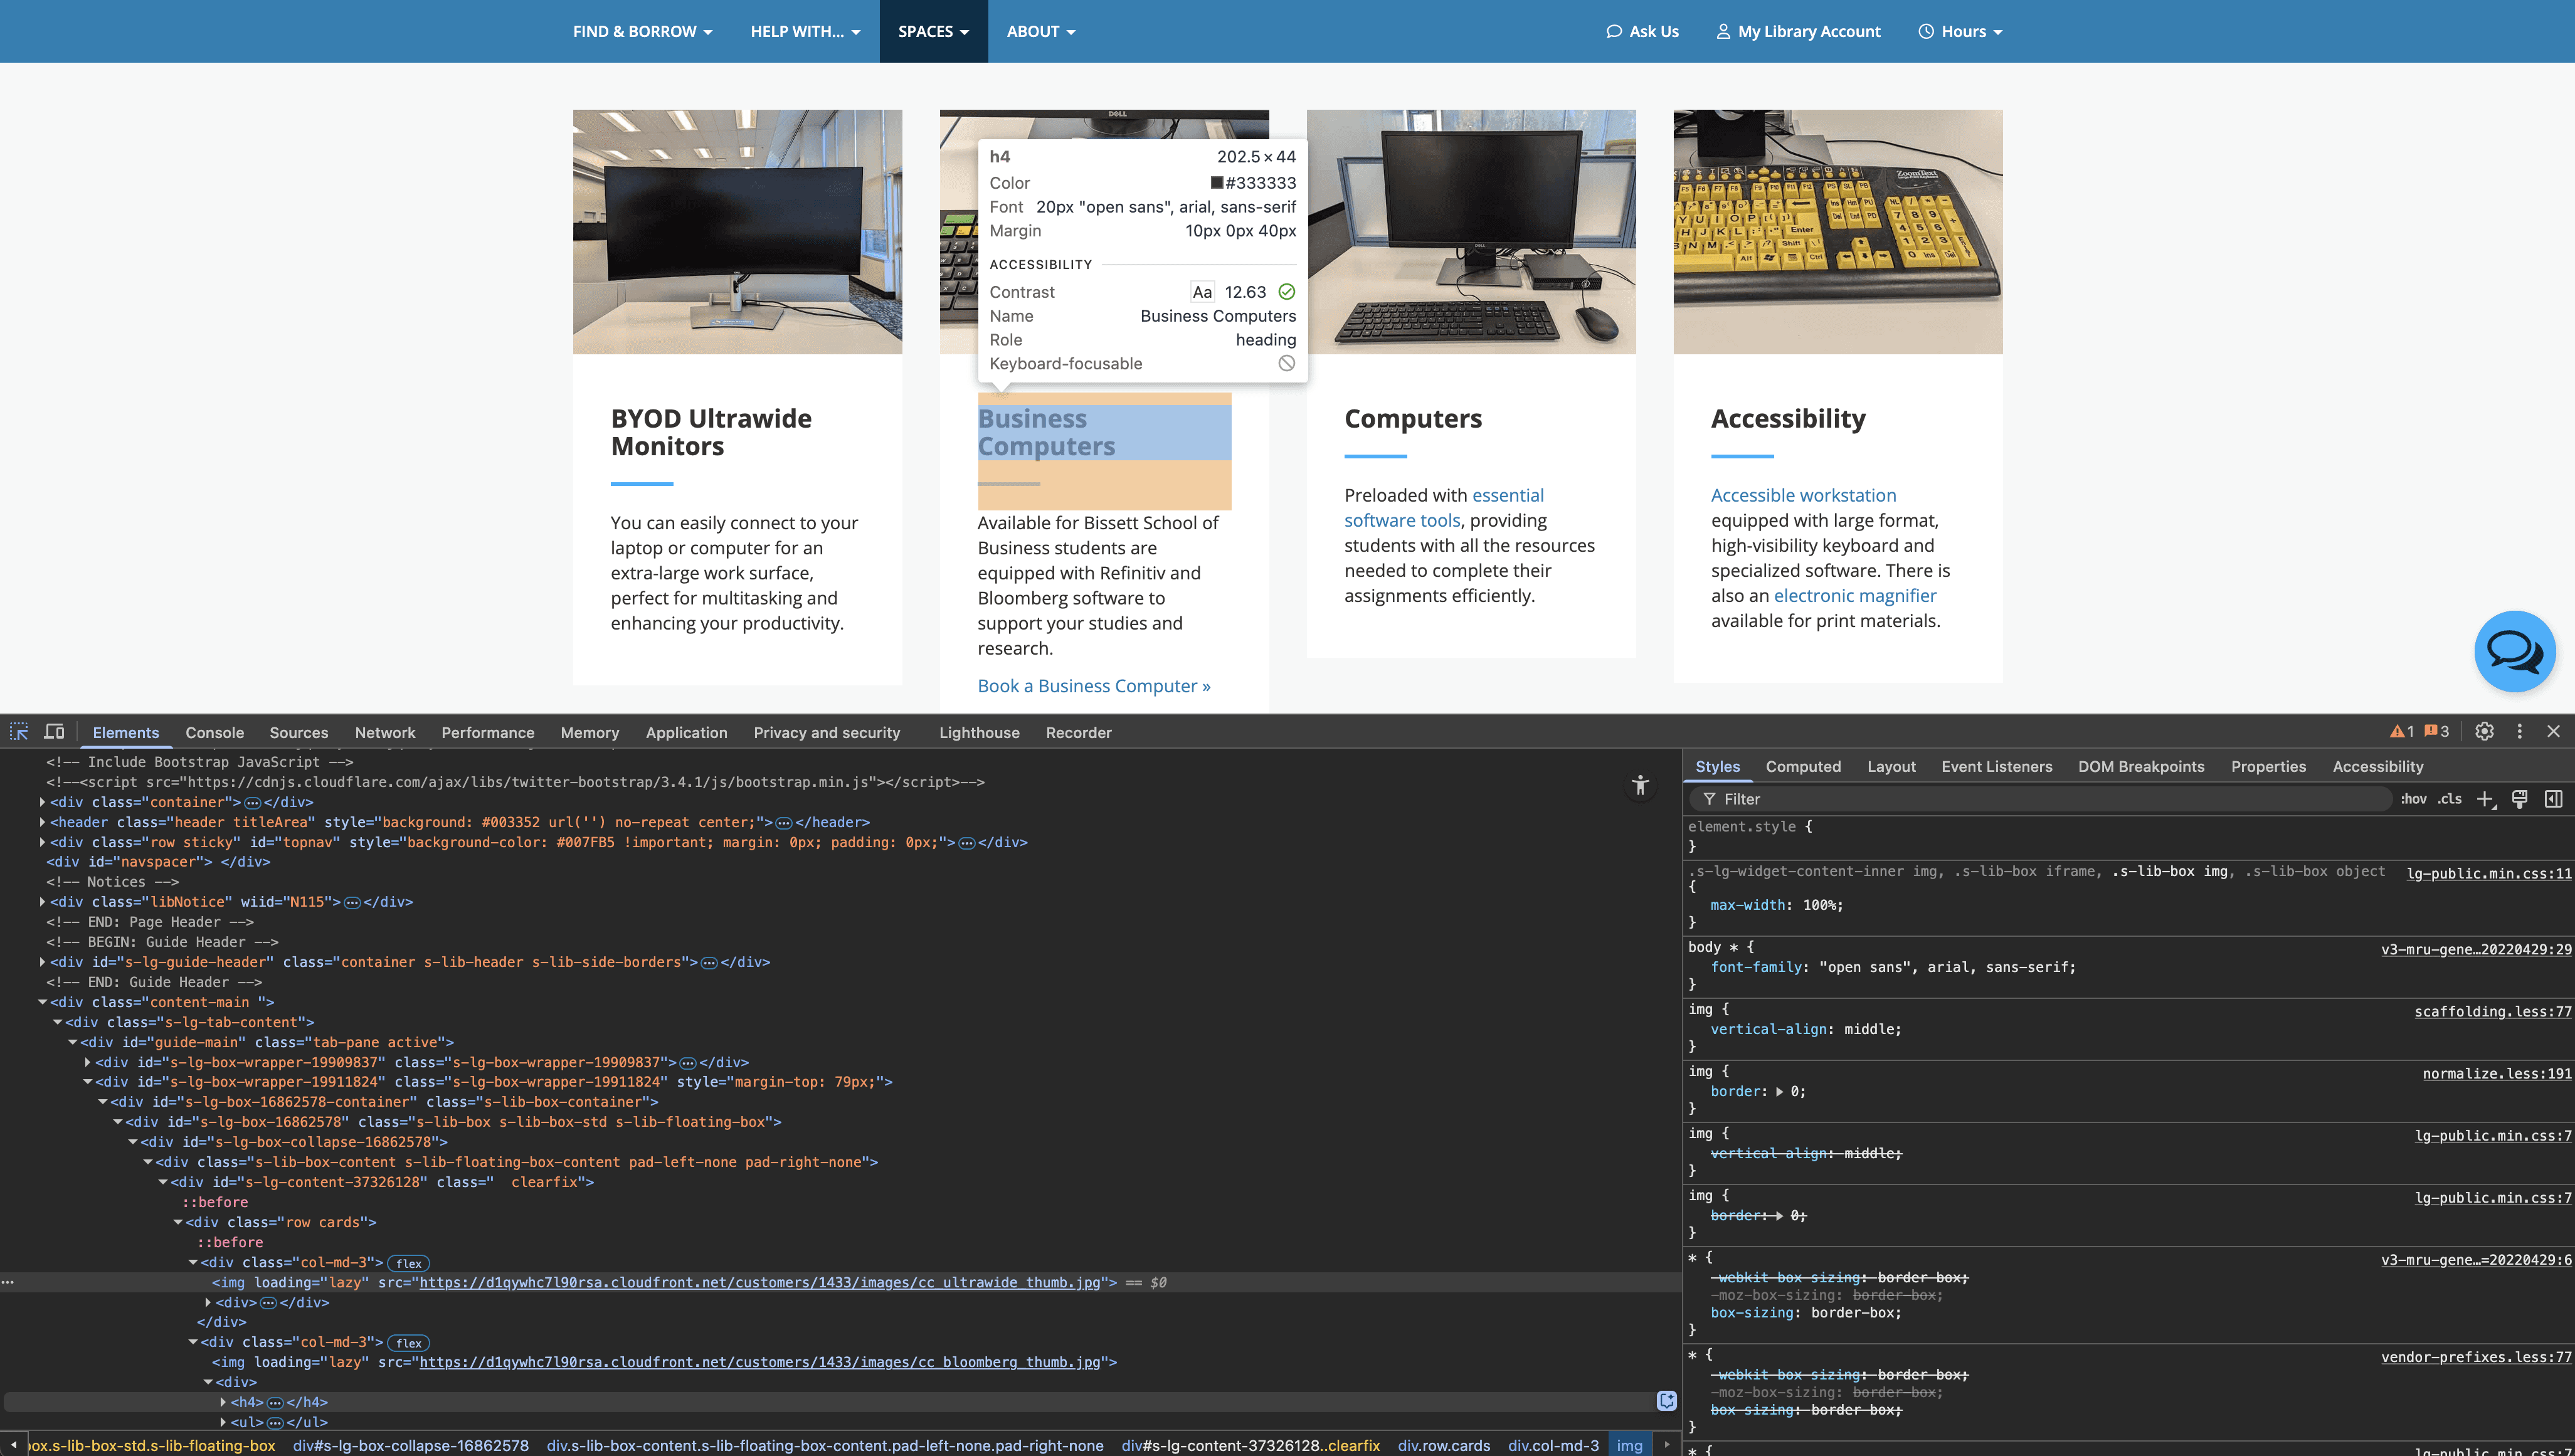Open the rendering paintbrush icon in Styles

coord(2519,798)
